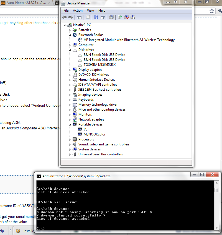Viewport: 222px width, 235px height.
Task: Click the Mice and other pointing devices icon
Action: (75, 109)
